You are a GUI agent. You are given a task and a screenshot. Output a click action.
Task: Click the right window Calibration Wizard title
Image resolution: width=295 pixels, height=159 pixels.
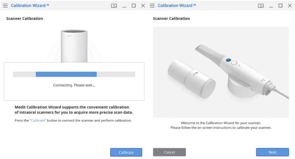pos(175,6)
